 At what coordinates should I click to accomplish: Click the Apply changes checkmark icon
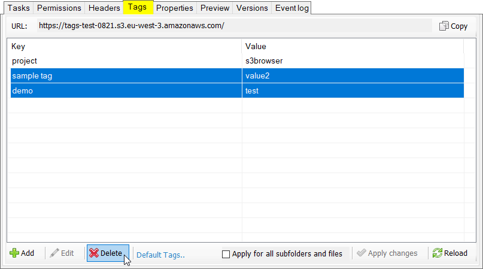(362, 253)
